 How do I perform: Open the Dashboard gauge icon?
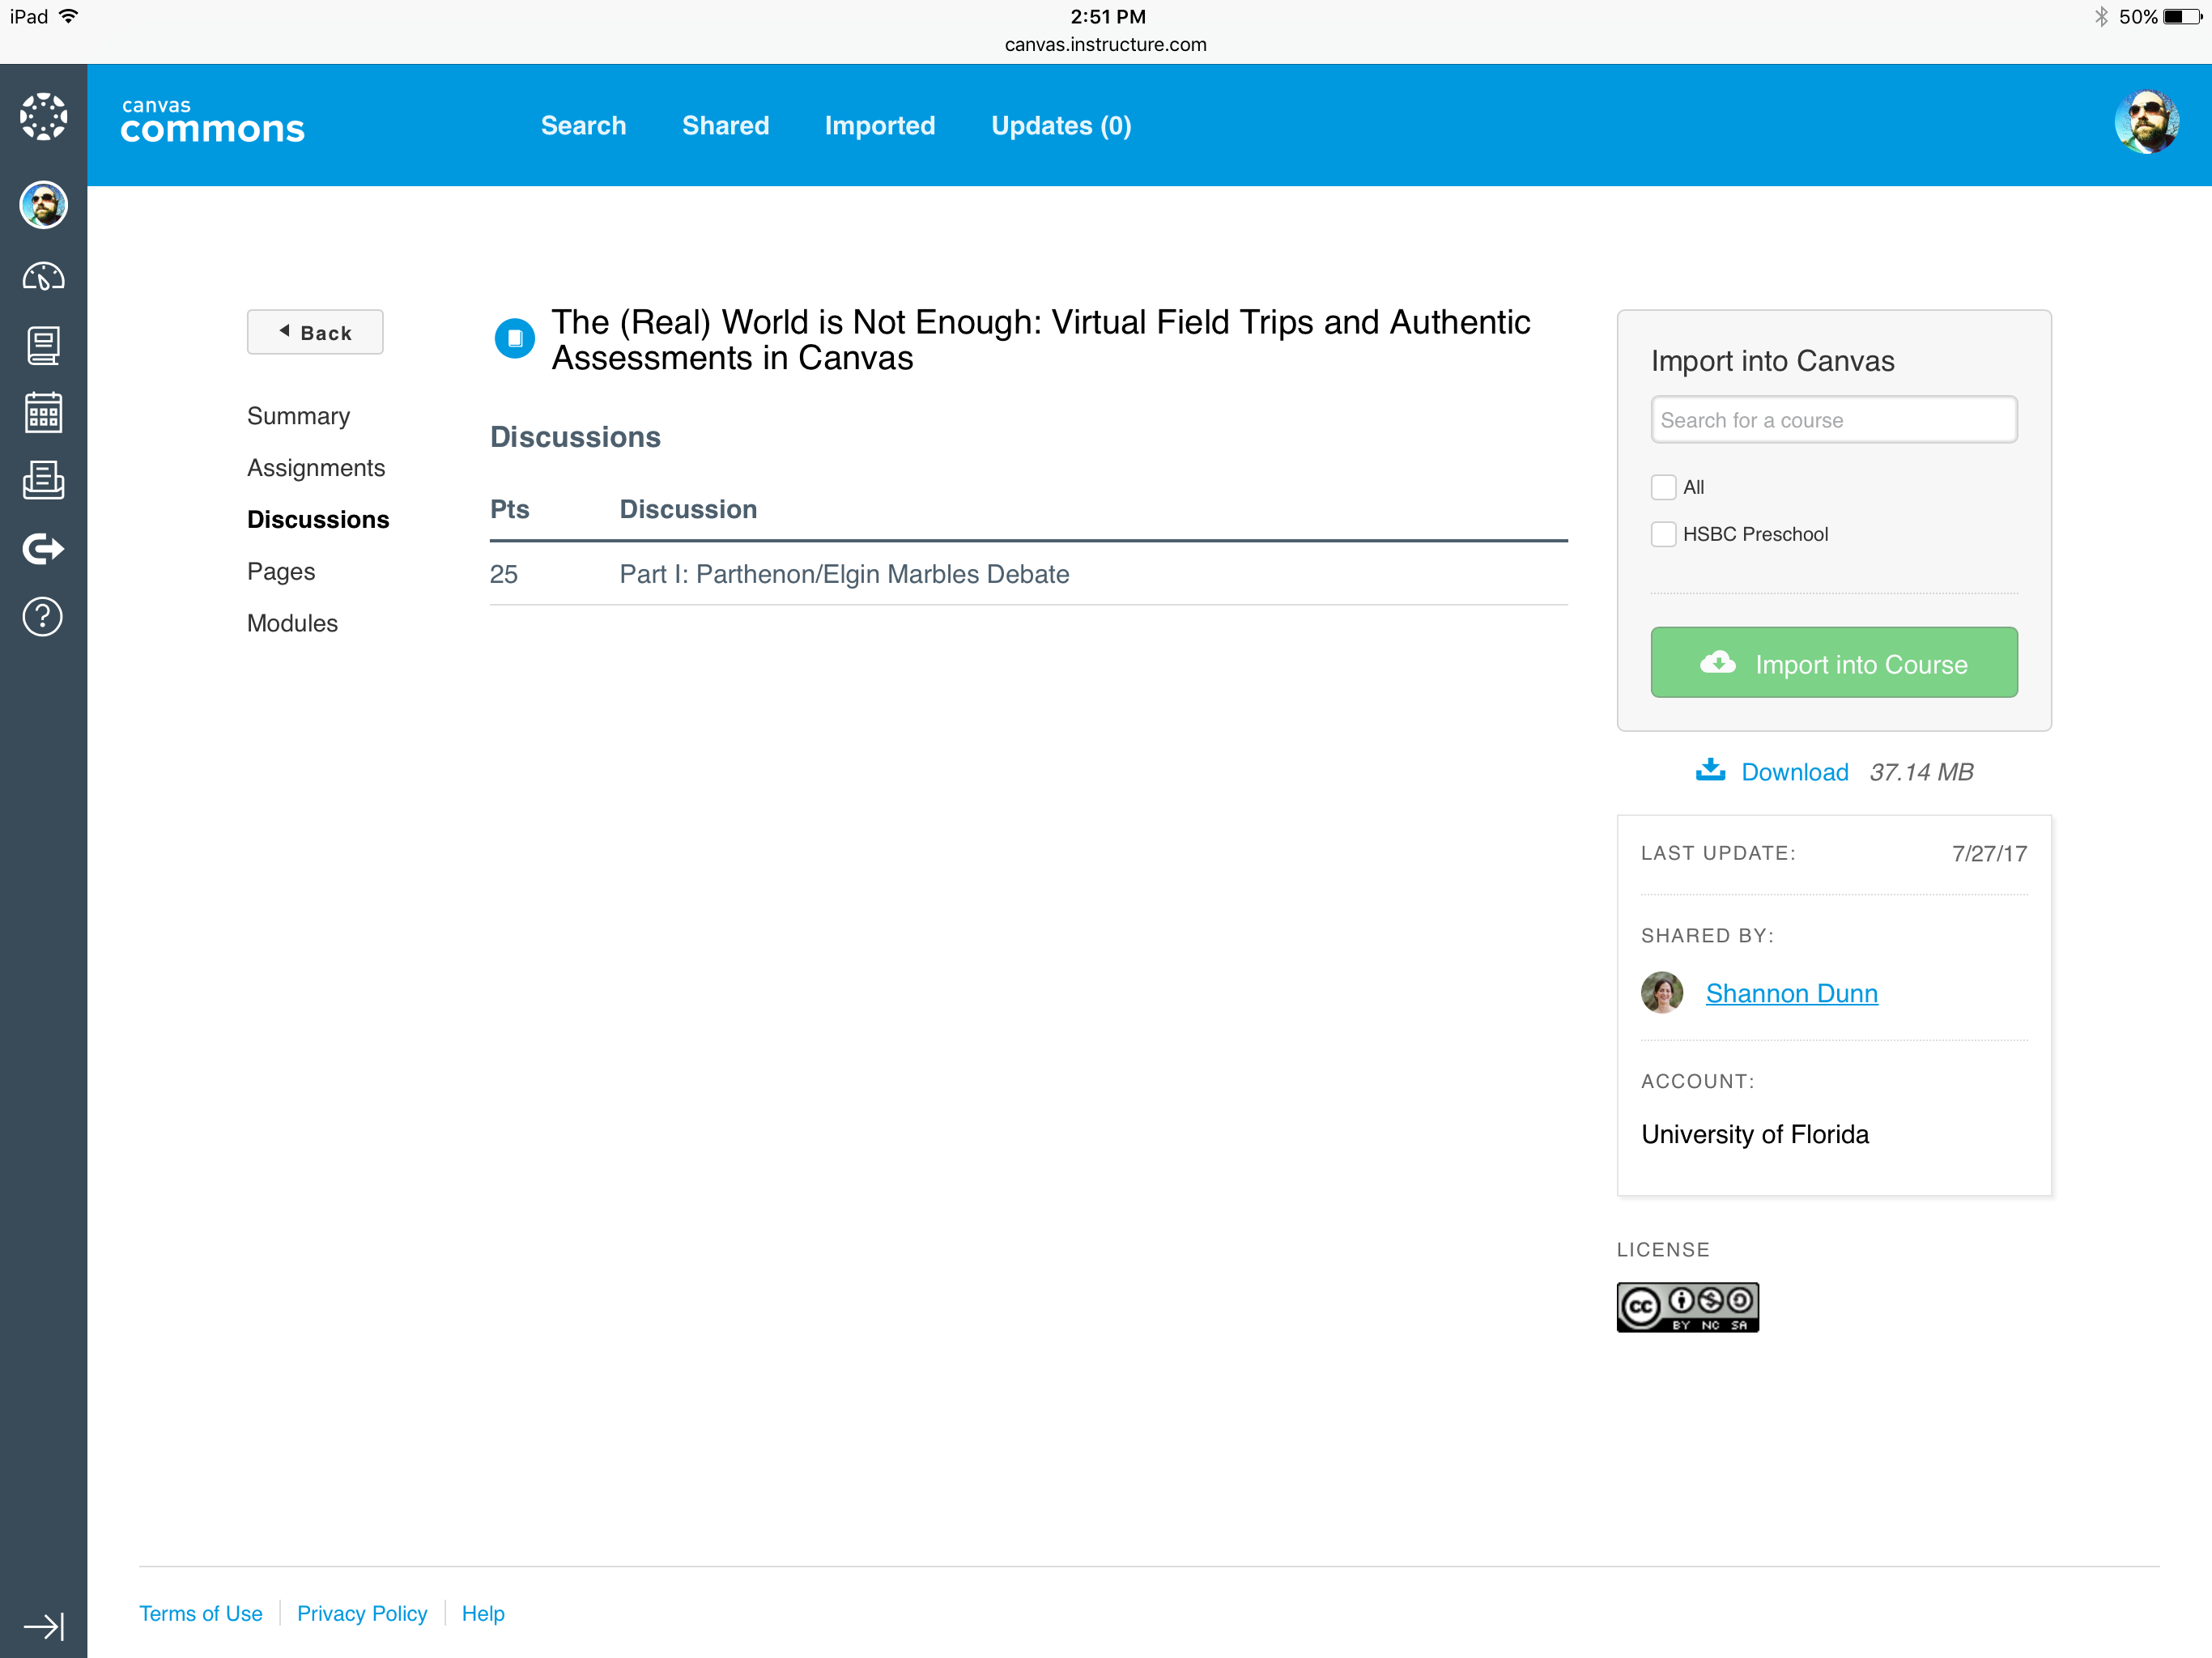(43, 277)
